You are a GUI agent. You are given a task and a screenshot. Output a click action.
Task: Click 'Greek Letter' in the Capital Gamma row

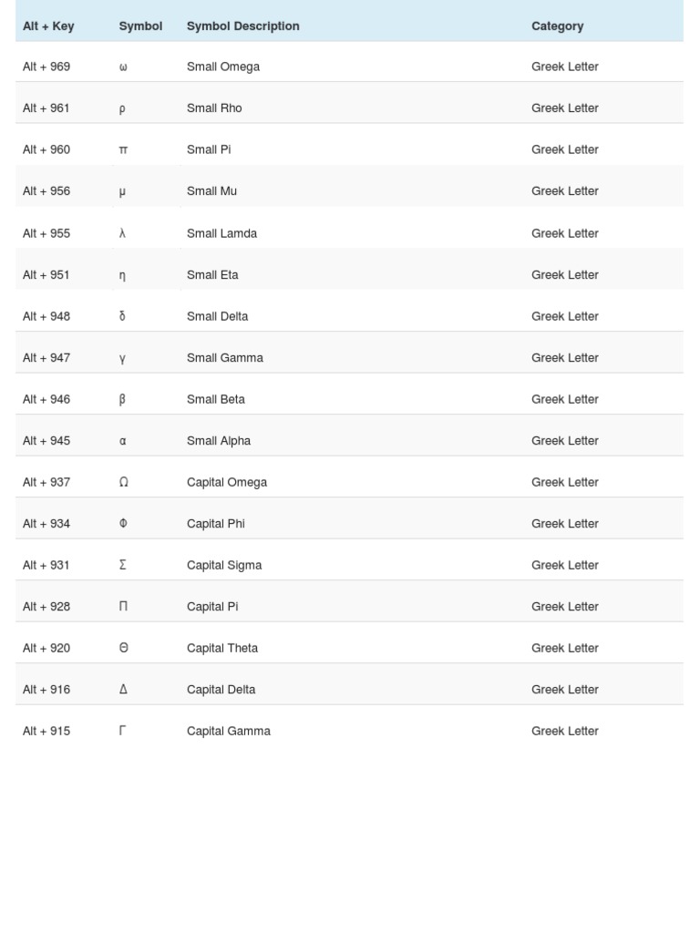point(565,731)
